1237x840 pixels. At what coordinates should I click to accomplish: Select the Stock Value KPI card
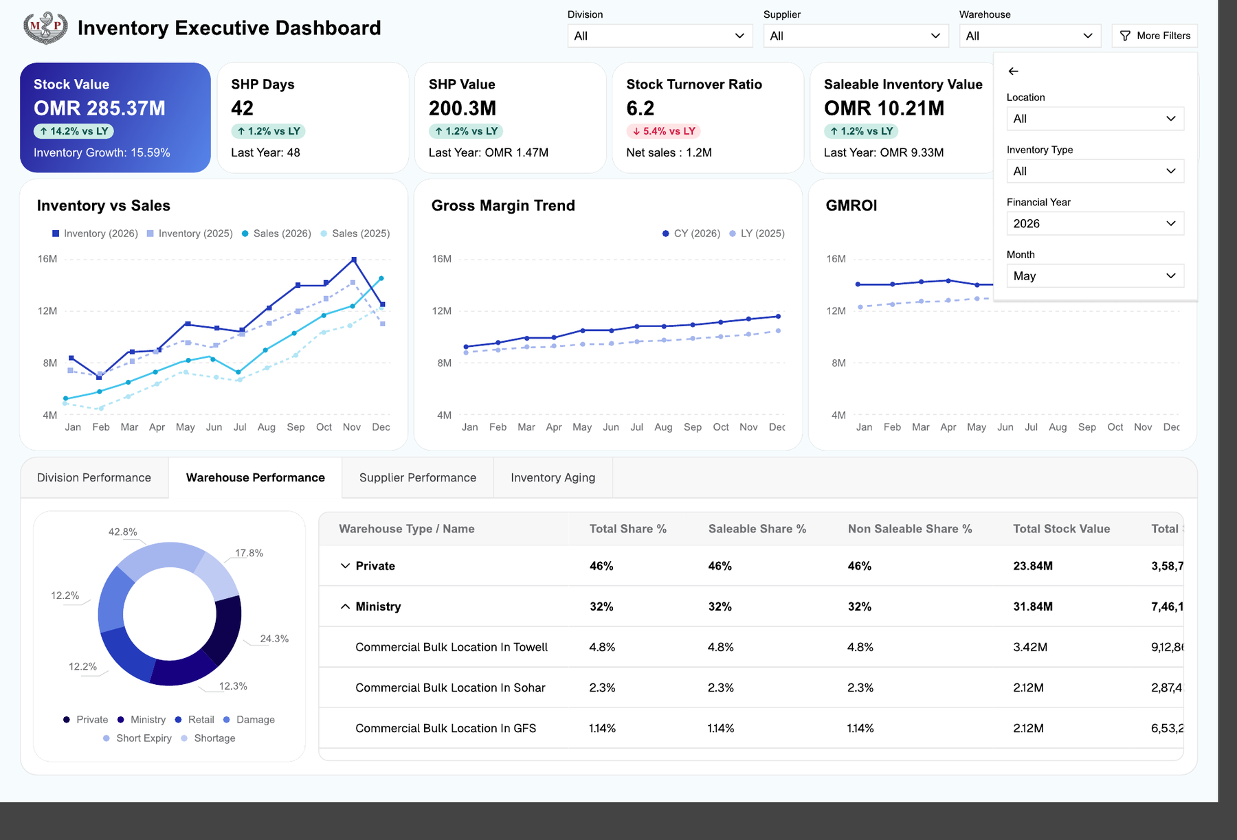(115, 117)
